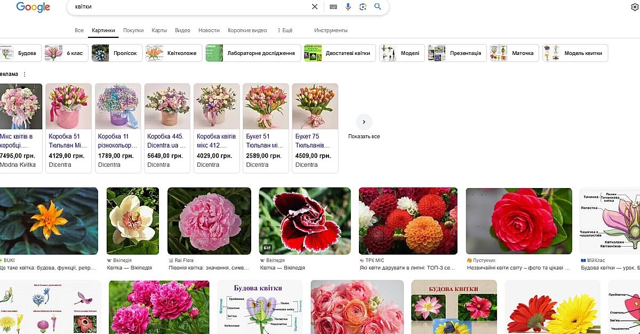This screenshot has width=640, height=334.
Task: Click the magnifying glass search icon
Action: [378, 7]
